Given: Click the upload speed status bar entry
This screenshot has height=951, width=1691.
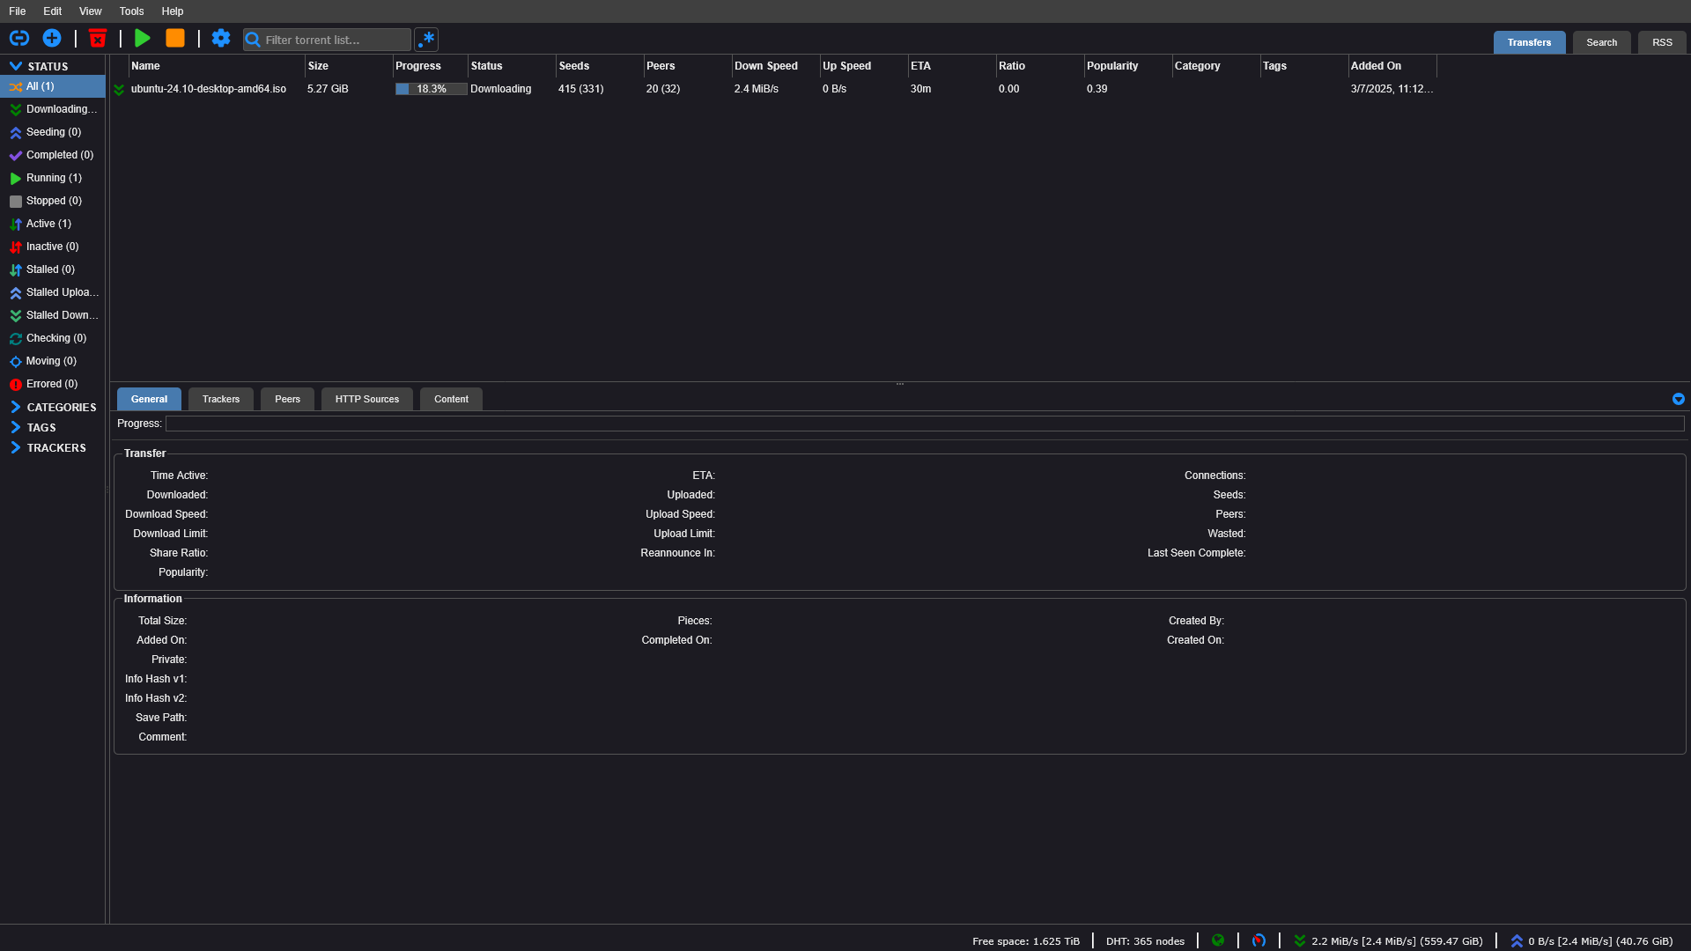Looking at the screenshot, I should (1591, 940).
